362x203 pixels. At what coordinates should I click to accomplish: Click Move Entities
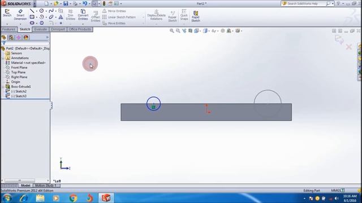pyautogui.click(x=114, y=23)
